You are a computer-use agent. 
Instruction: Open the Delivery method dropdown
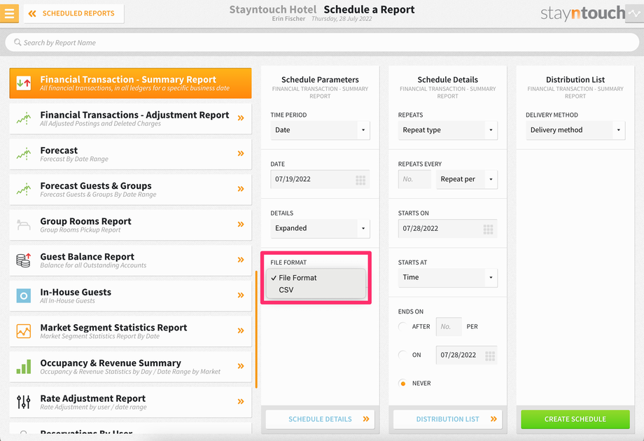coord(575,130)
